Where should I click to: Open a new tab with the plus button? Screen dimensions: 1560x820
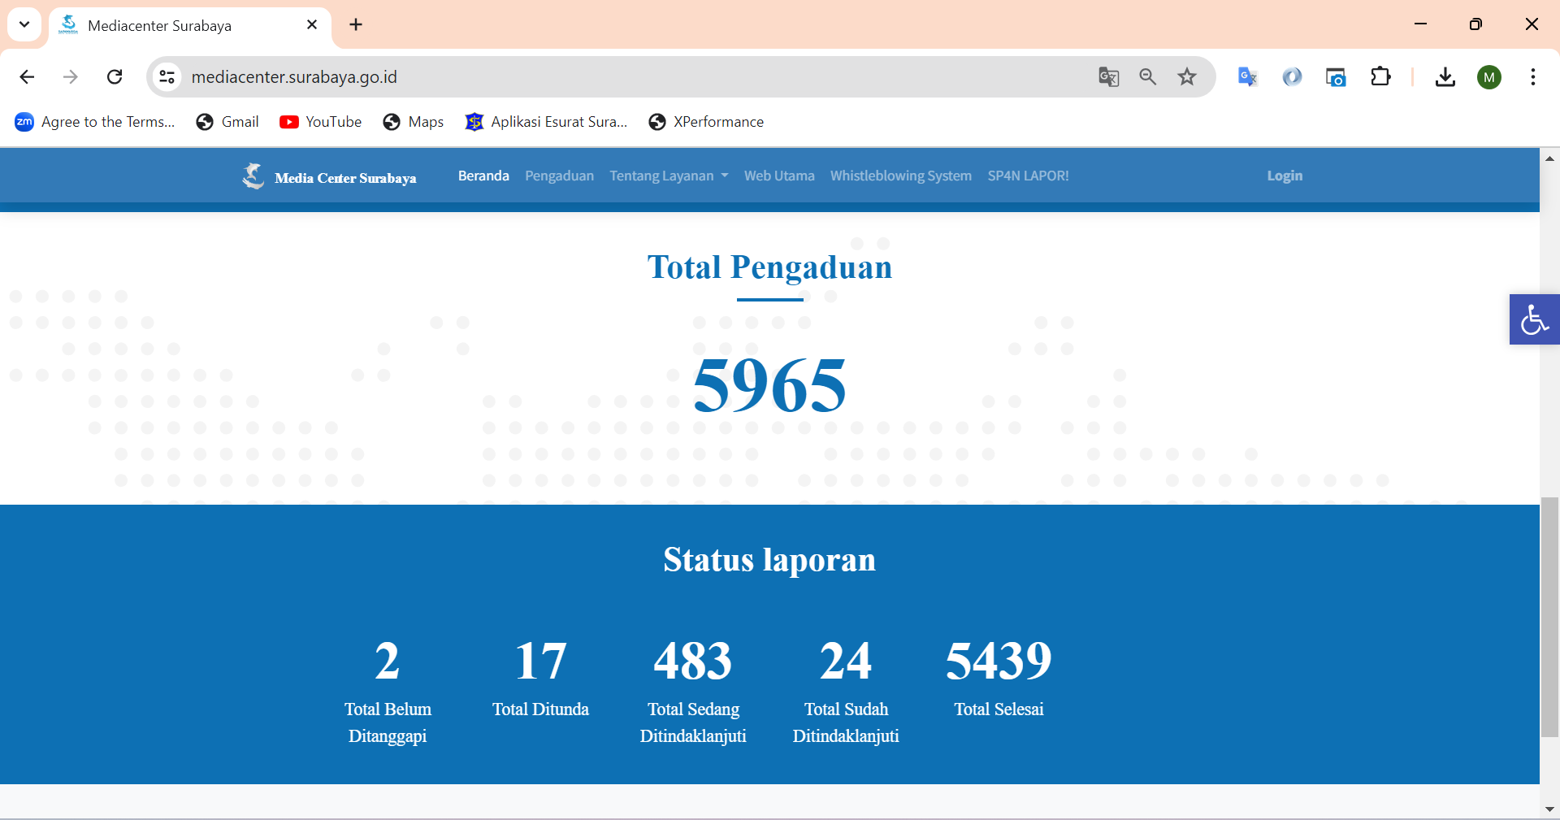[356, 24]
